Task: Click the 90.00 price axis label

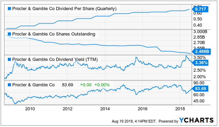Action: (x=199, y=83)
